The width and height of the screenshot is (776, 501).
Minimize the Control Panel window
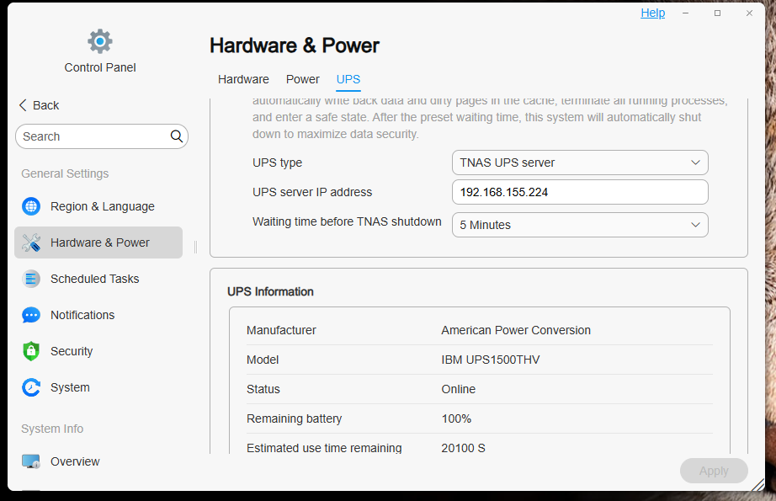pos(685,13)
